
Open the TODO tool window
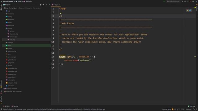(6, 106)
